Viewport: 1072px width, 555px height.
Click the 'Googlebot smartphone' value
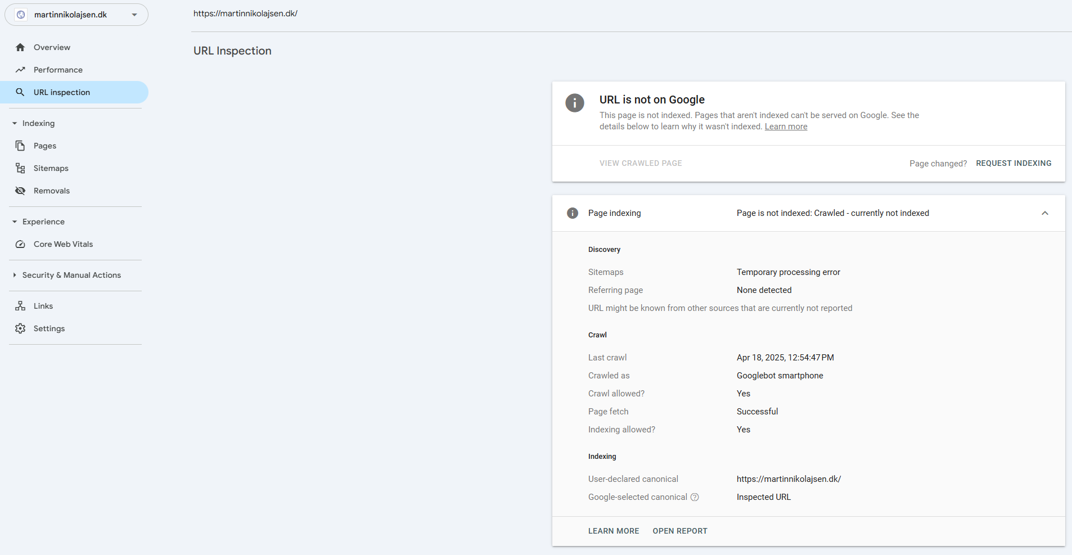tap(780, 376)
